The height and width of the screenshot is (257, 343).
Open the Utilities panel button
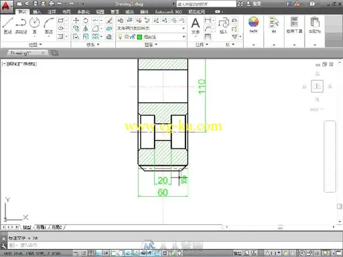pos(294,25)
